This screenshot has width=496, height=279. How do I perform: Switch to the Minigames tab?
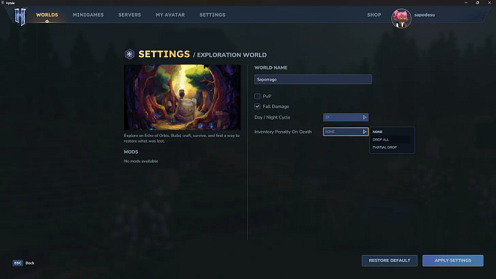pyautogui.click(x=88, y=15)
